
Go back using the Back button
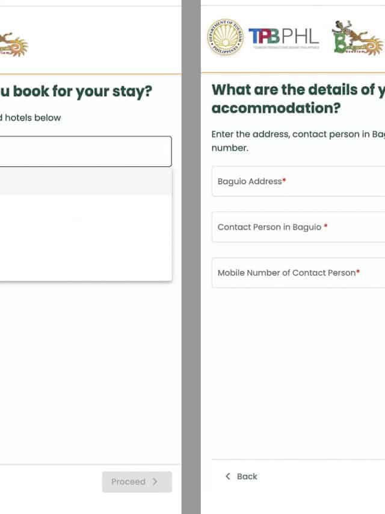[242, 477]
